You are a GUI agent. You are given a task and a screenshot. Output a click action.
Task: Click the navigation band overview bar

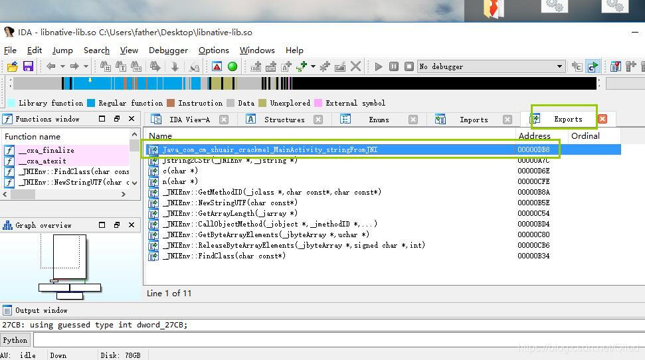tap(305, 84)
